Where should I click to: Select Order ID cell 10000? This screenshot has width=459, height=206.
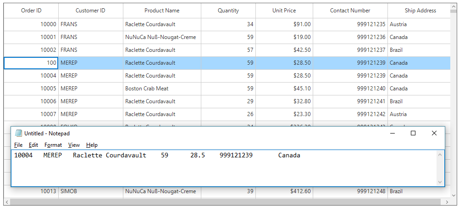pyautogui.click(x=31, y=24)
